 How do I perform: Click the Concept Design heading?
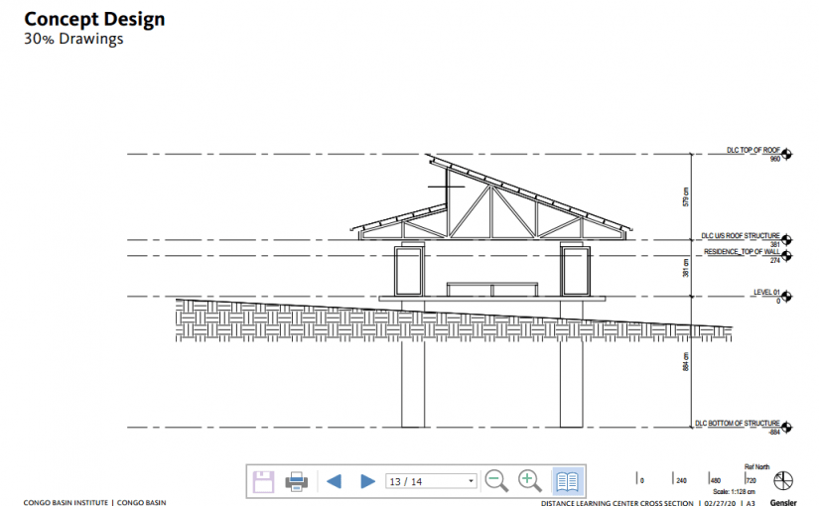(94, 19)
